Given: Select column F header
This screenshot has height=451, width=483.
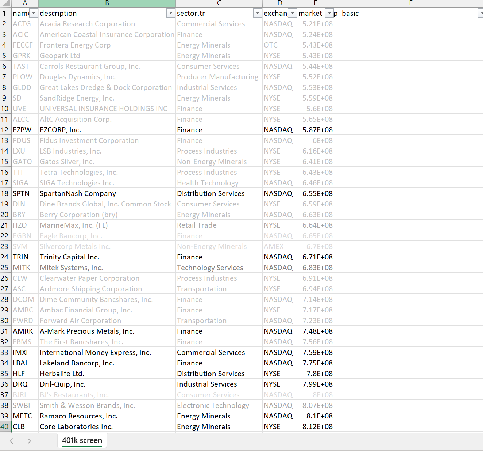Looking at the screenshot, I should 410,3.
